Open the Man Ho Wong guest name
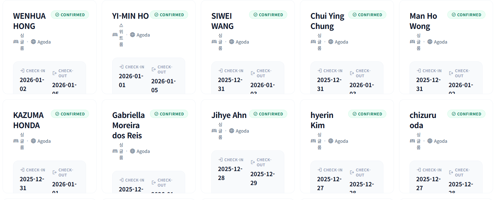This screenshot has width=495, height=200. [x=423, y=21]
